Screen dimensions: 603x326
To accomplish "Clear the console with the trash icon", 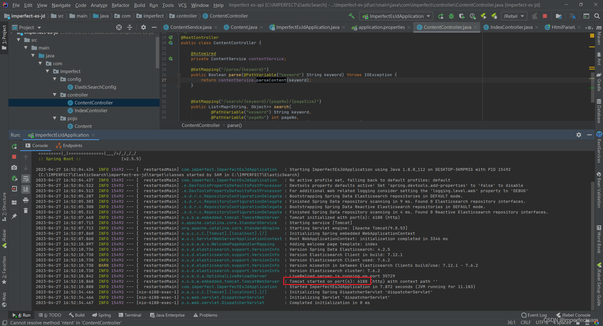I will tap(26, 211).
